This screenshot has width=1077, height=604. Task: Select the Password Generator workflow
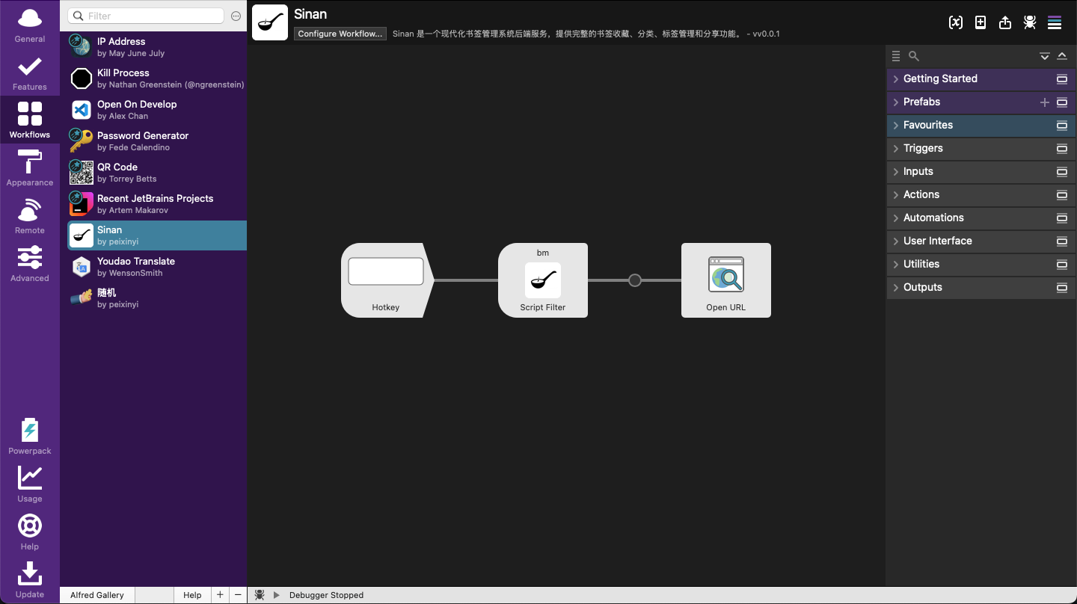point(157,141)
